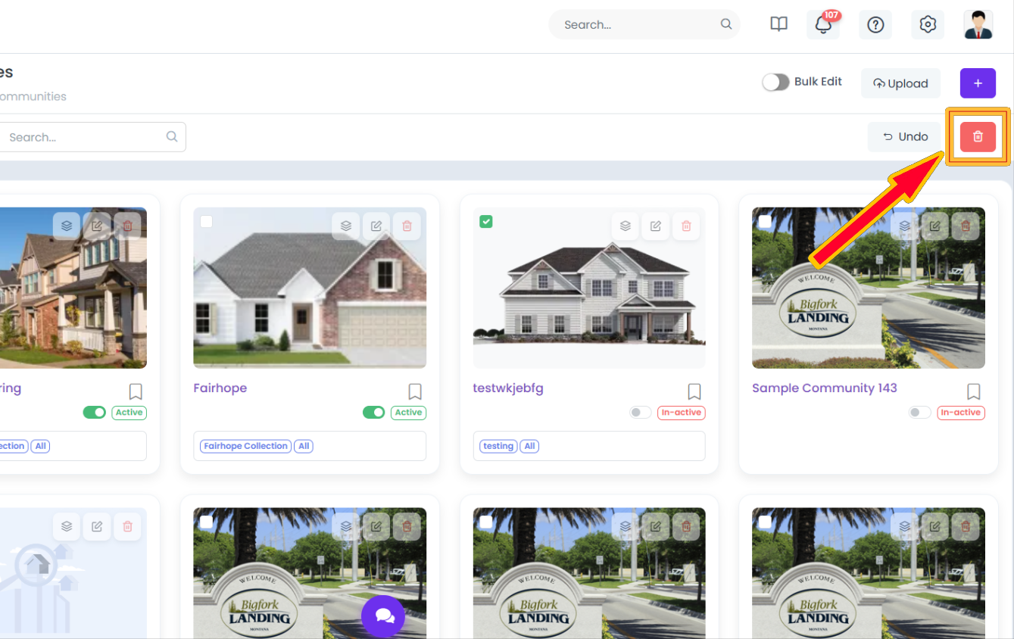
Task: Open the layers icon on the Fairhope card
Action: pos(346,226)
